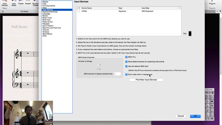Click the Device Name column header
Viewport: 222px width, 125px height.
coord(86,8)
